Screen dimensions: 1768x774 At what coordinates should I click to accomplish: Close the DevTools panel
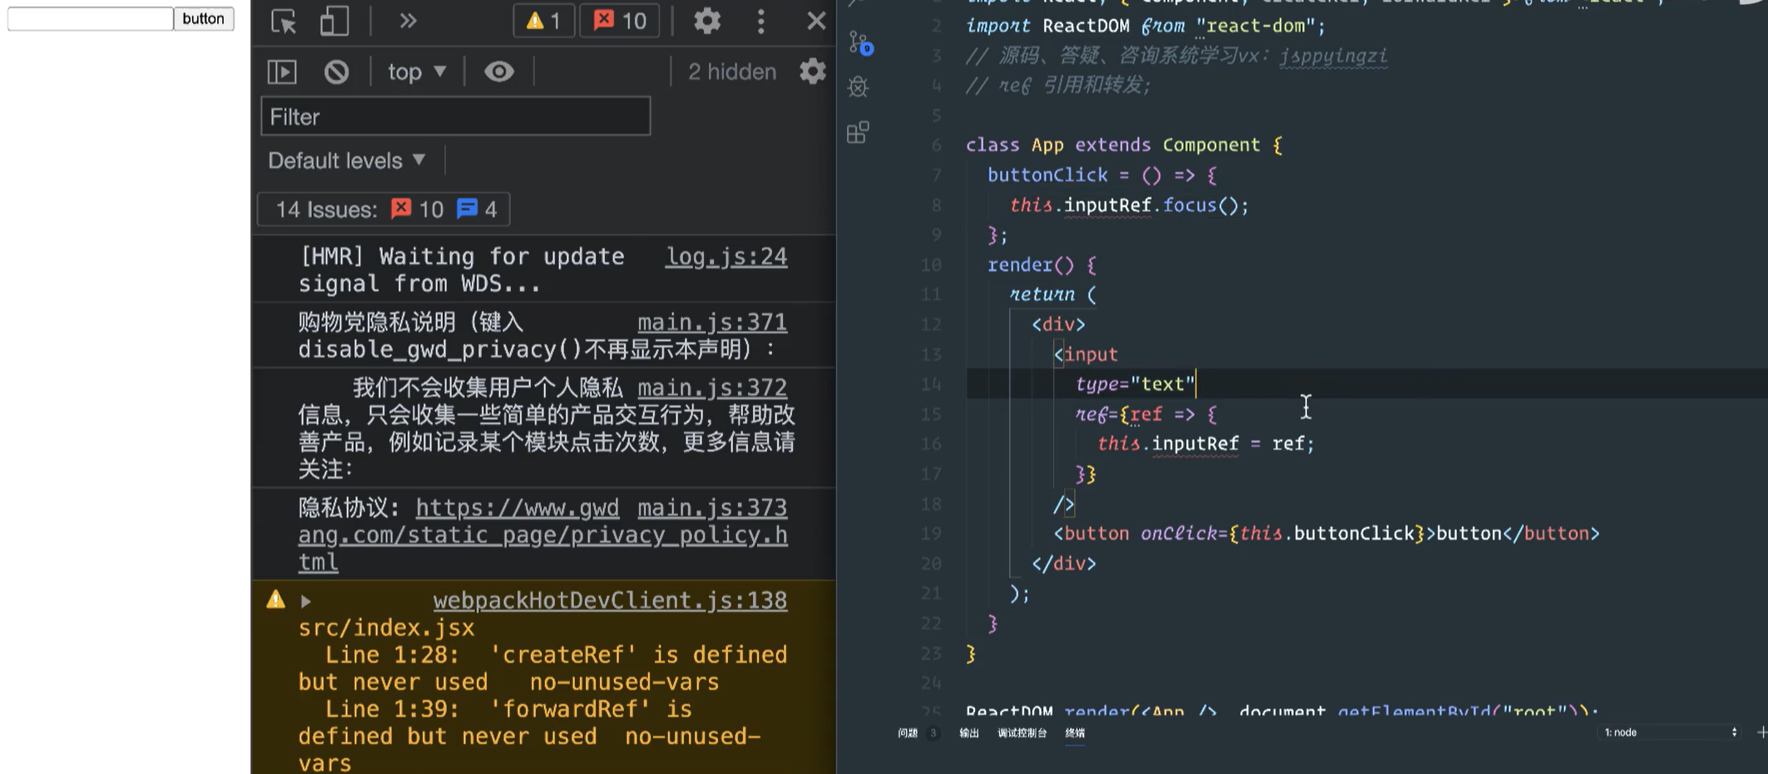(x=816, y=21)
